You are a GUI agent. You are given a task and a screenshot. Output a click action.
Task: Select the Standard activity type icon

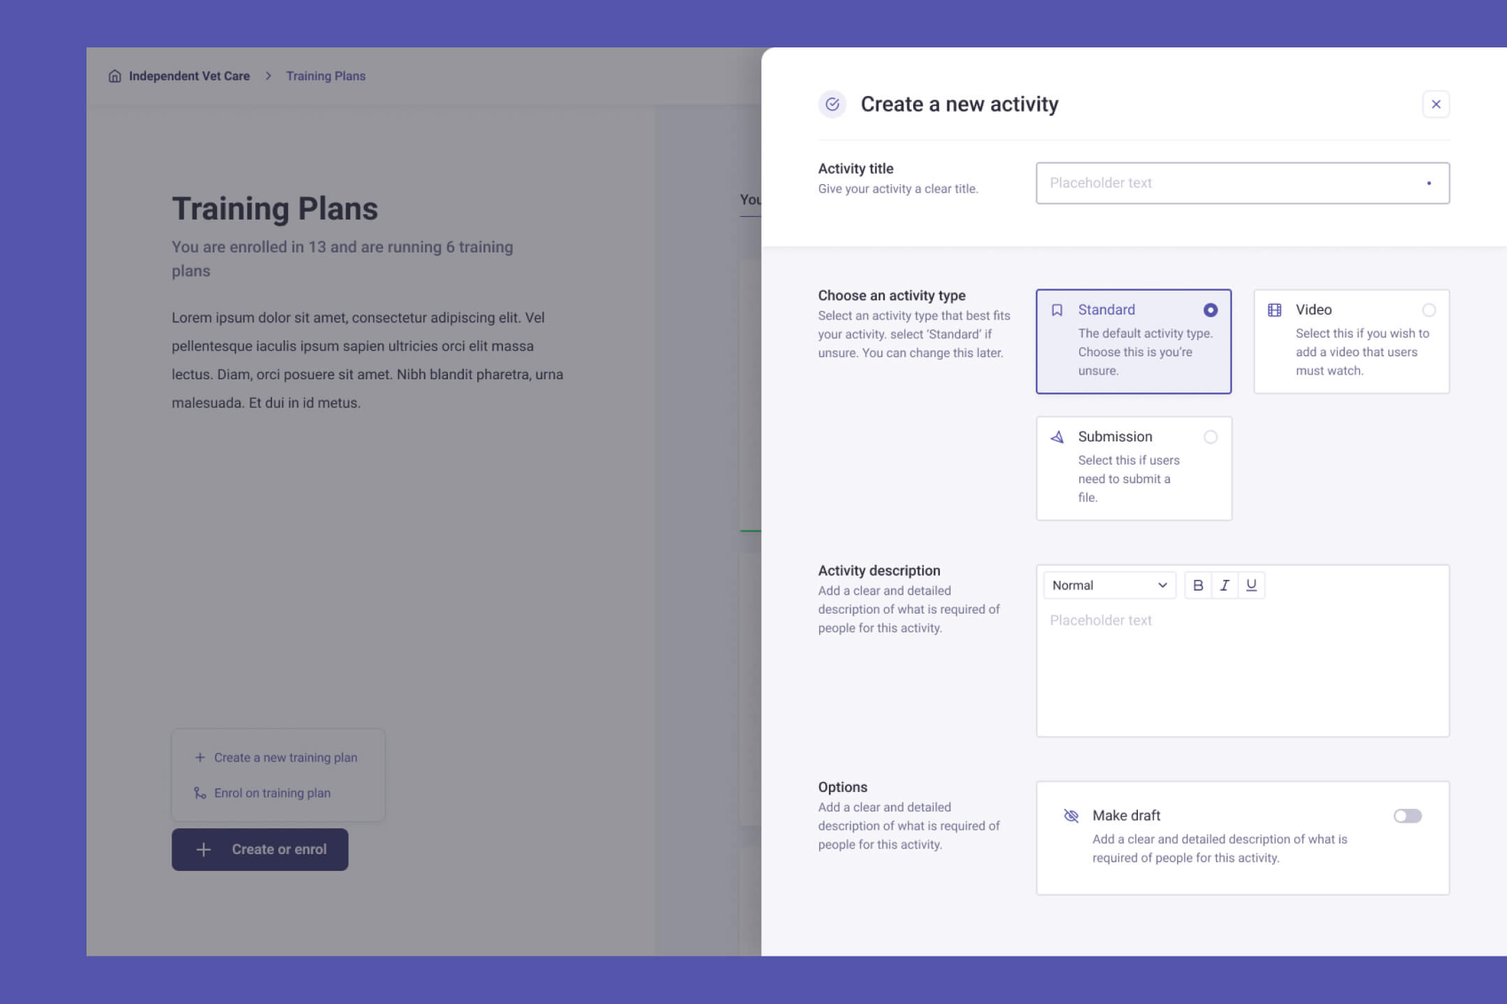point(1058,310)
